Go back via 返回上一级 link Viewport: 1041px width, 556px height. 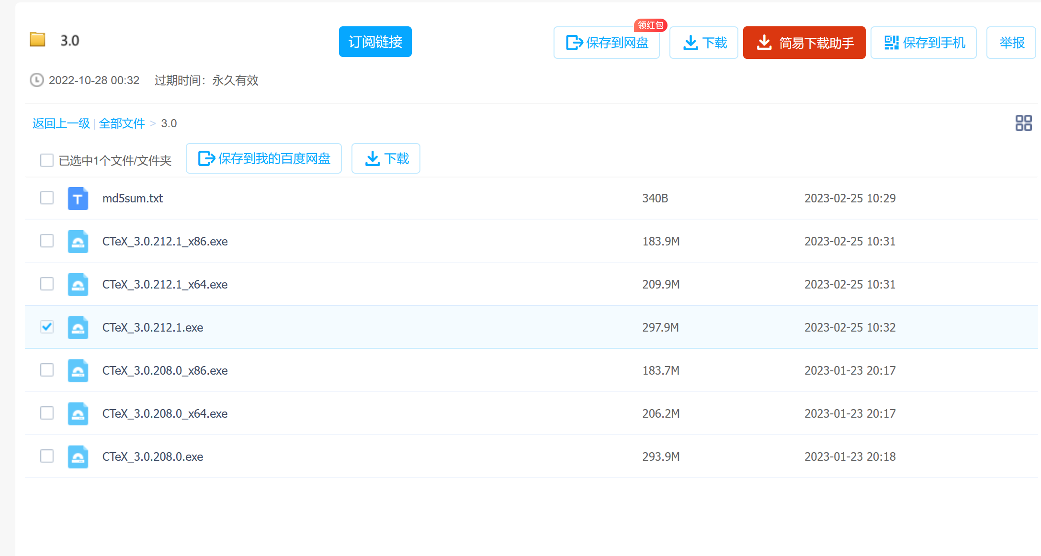tap(61, 123)
